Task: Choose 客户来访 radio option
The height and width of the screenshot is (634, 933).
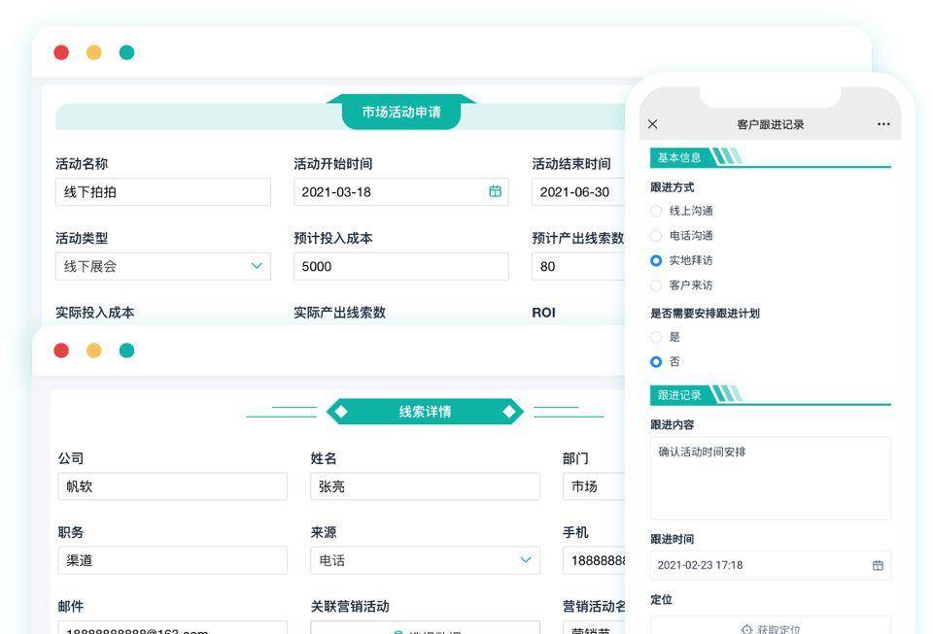Action: click(656, 285)
